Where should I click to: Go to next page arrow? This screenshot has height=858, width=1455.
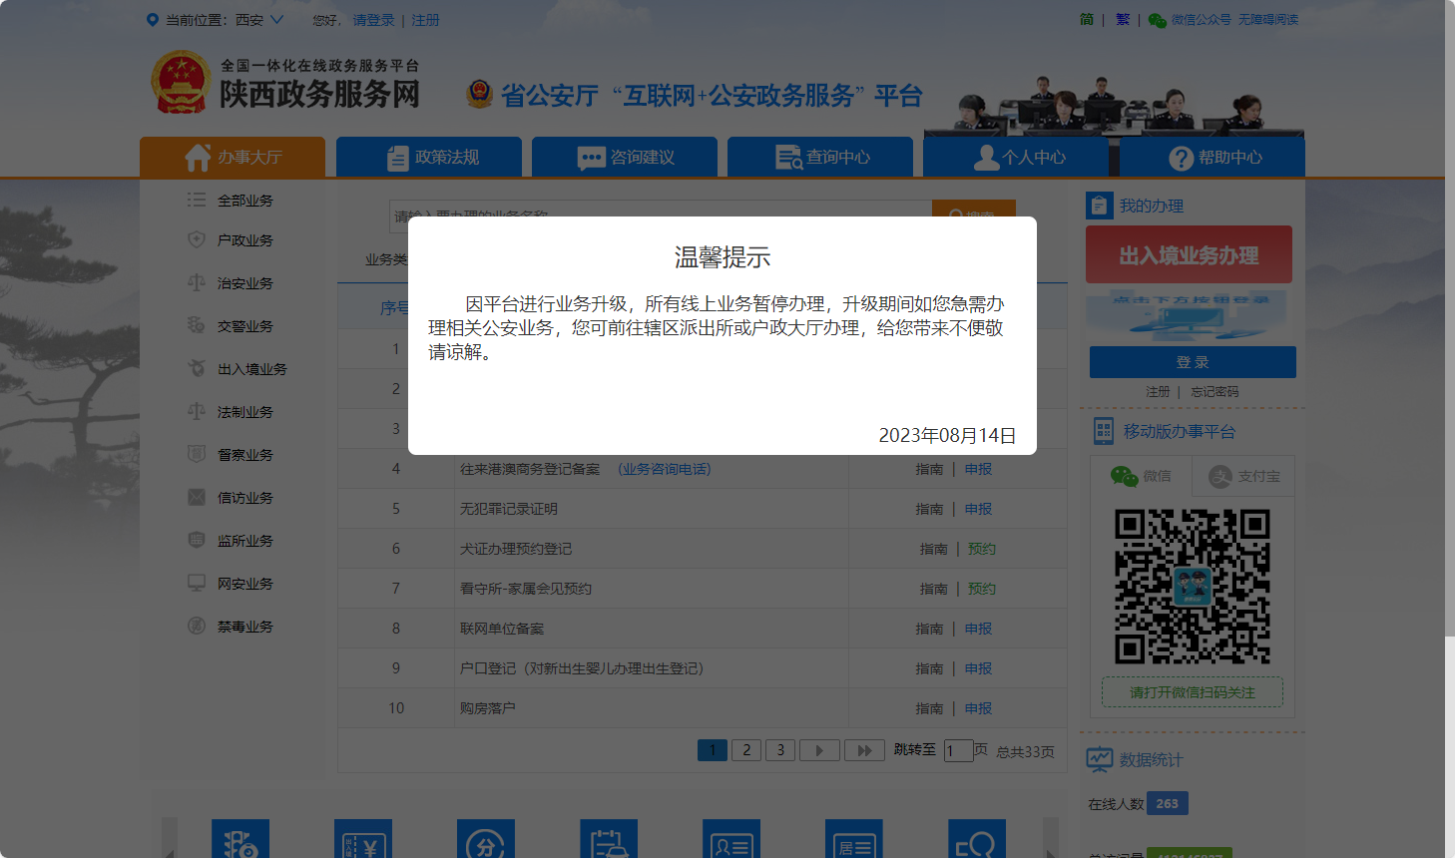coord(819,750)
